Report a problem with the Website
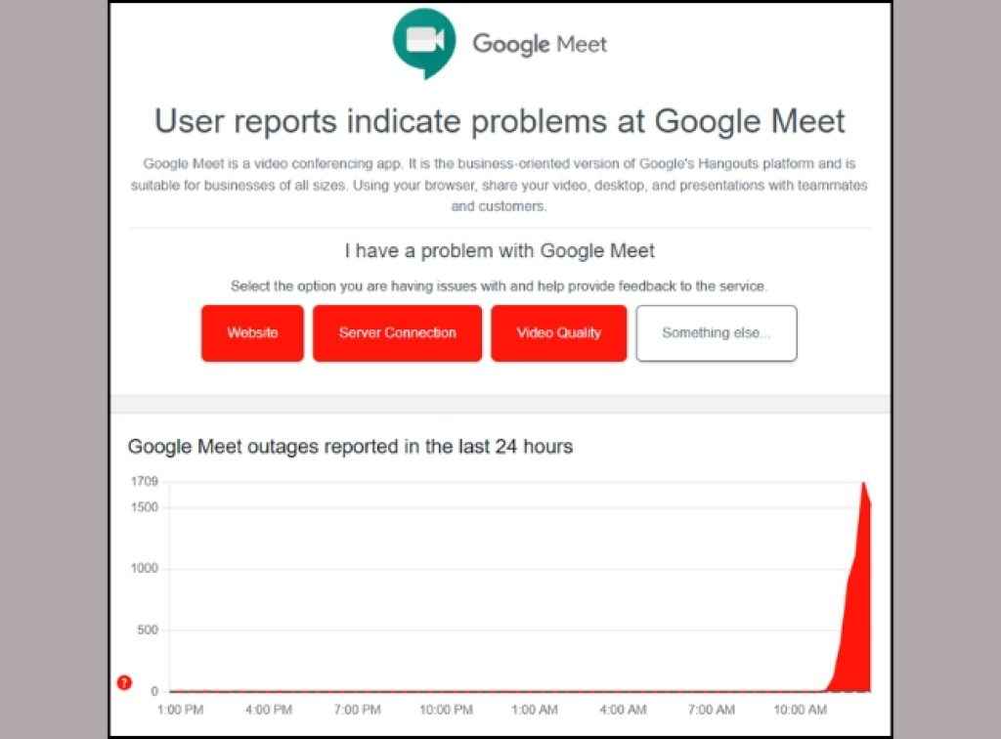Screen dimensions: 1001x739 point(251,333)
